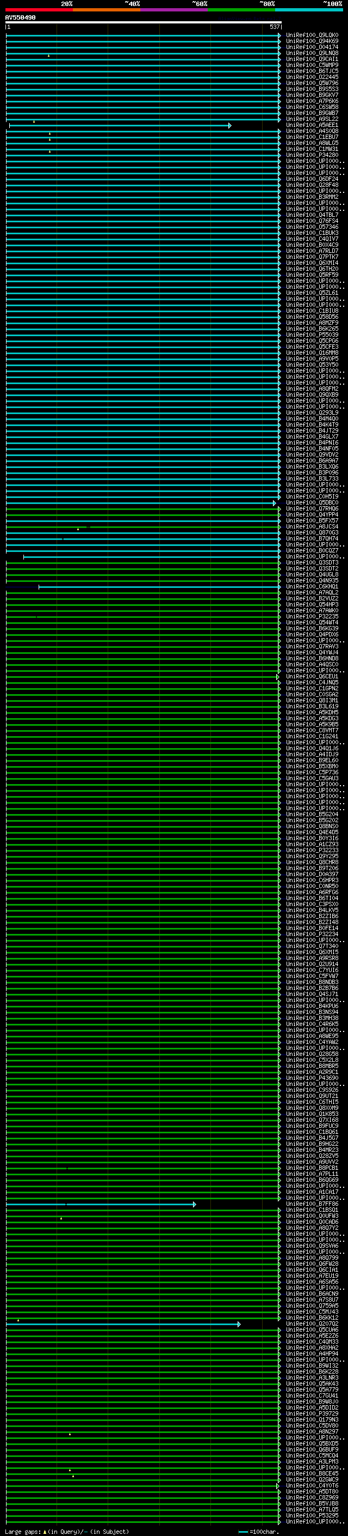Screen dimensions: 348x1536
Task: Click the UniRef100_B4M4Q0 label
Action: [x=312, y=418]
